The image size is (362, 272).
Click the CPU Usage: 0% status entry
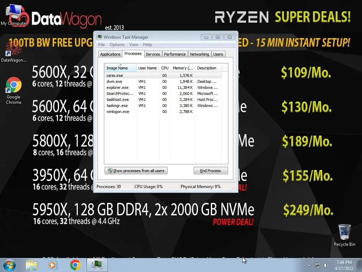[148, 187]
